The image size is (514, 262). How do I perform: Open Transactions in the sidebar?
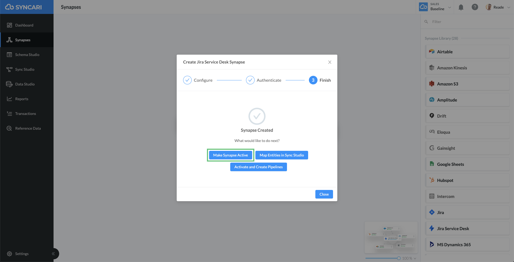pos(27,114)
